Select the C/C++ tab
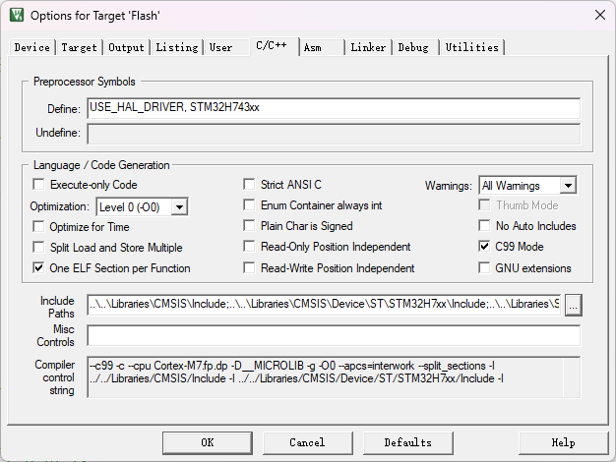Image resolution: width=616 pixels, height=462 pixels. coord(275,46)
